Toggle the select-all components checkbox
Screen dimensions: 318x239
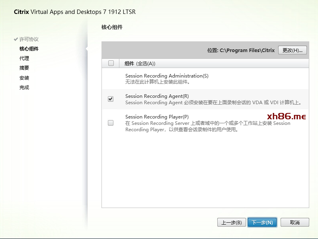[x=111, y=63]
